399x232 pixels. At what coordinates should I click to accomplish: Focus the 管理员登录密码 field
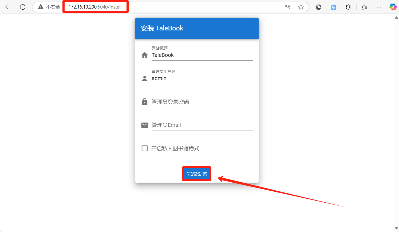pos(202,102)
